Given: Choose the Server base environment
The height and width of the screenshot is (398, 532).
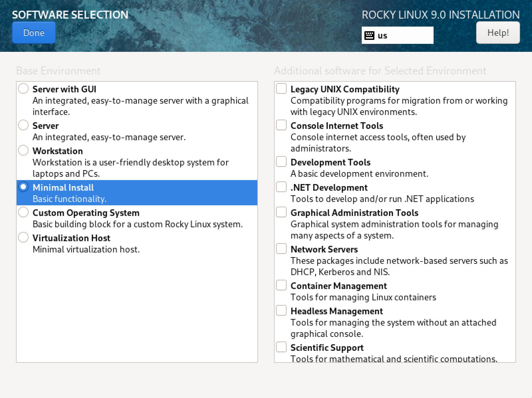Looking at the screenshot, I should click(23, 125).
